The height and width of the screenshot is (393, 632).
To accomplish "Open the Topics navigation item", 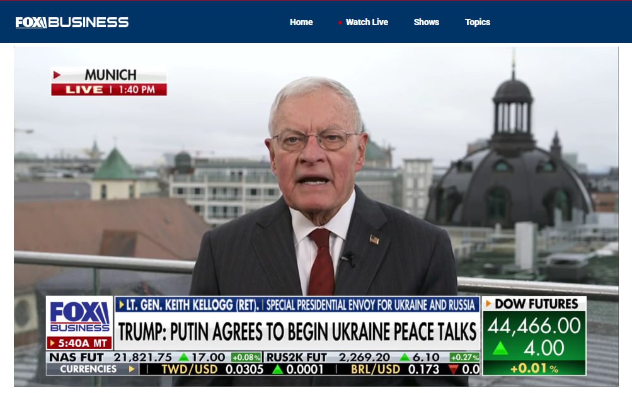I will 477,22.
